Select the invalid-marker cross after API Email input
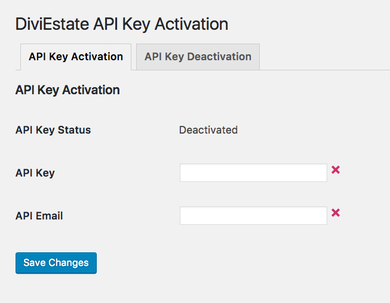390x303 pixels. click(336, 213)
